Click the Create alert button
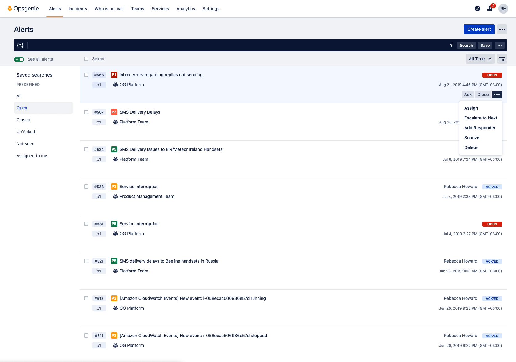This screenshot has height=362, width=516. pyautogui.click(x=479, y=29)
